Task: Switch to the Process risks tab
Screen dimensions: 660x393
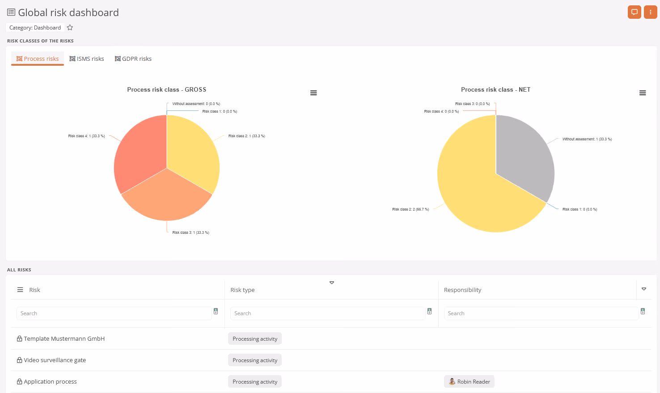Action: [38, 59]
